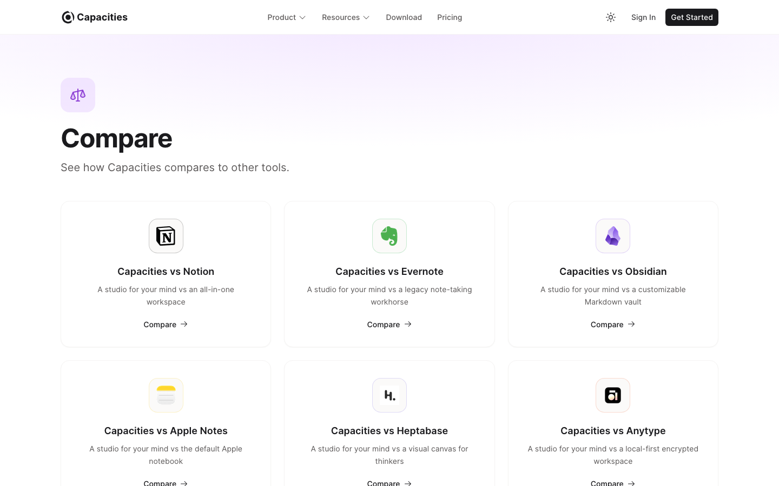Click the local-first encrypted workspace description
Viewport: 779px width, 486px height.
(613, 455)
